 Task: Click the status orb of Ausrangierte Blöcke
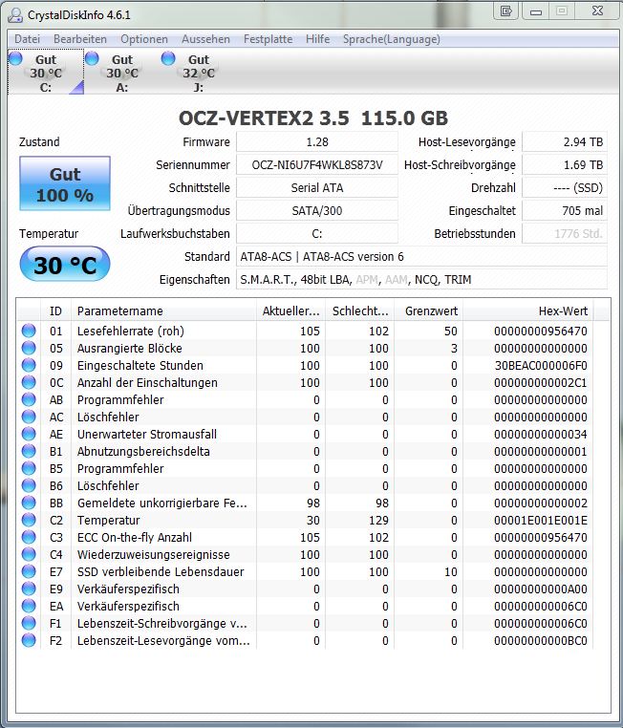[29, 348]
